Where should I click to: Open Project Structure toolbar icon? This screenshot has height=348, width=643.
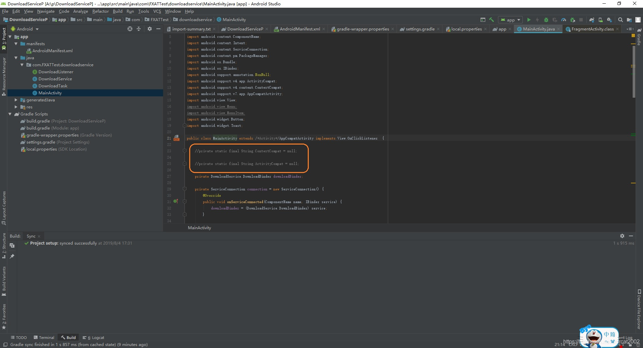pyautogui.click(x=629, y=20)
